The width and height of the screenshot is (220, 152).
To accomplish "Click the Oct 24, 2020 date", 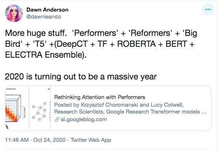I will [49, 140].
